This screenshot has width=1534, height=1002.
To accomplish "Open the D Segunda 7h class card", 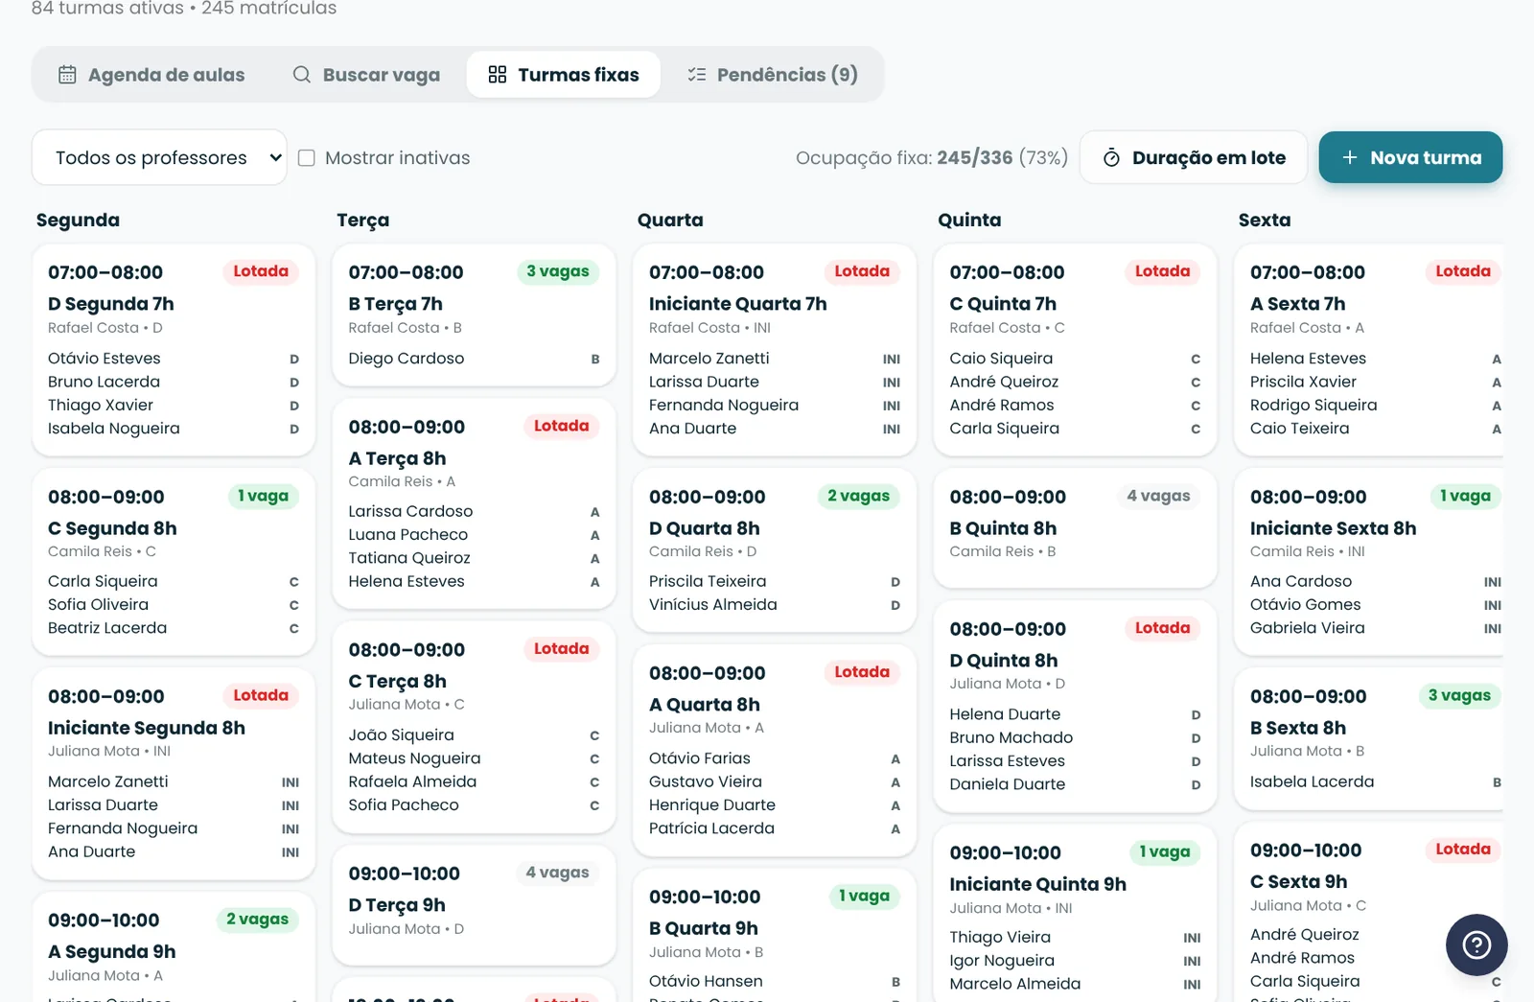I will 174,350.
